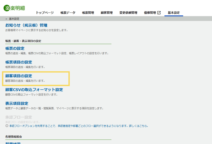This screenshot has width=212, height=144.
Task: Open 顧客CSVの取込フォーマット設定 link
Action: tap(34, 90)
